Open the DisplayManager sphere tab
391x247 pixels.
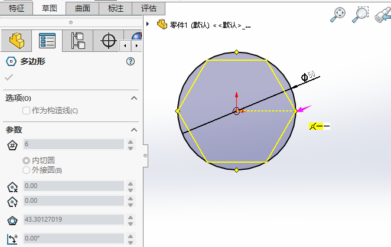[x=136, y=37]
